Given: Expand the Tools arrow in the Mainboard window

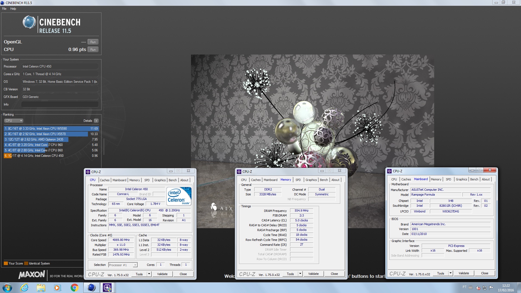Looking at the screenshot, I should (450, 273).
